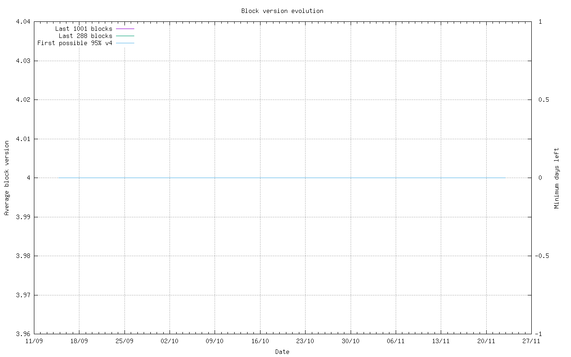Click the 16/10 date tick label
The image size is (571, 357).
[260, 341]
